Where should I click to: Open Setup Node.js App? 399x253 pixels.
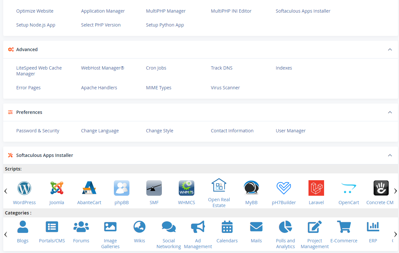[36, 25]
